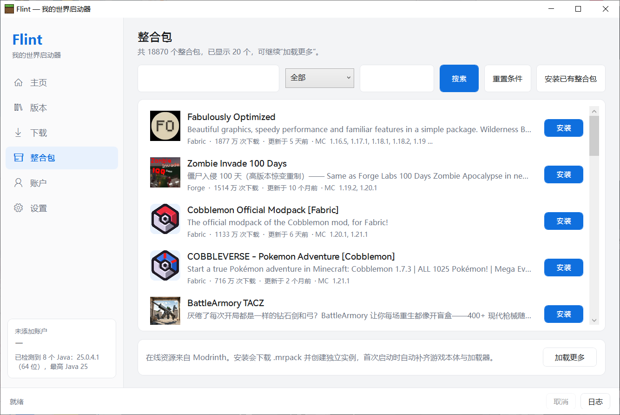Click the Flint logo text in sidebar
This screenshot has height=415, width=620.
[x=27, y=40]
